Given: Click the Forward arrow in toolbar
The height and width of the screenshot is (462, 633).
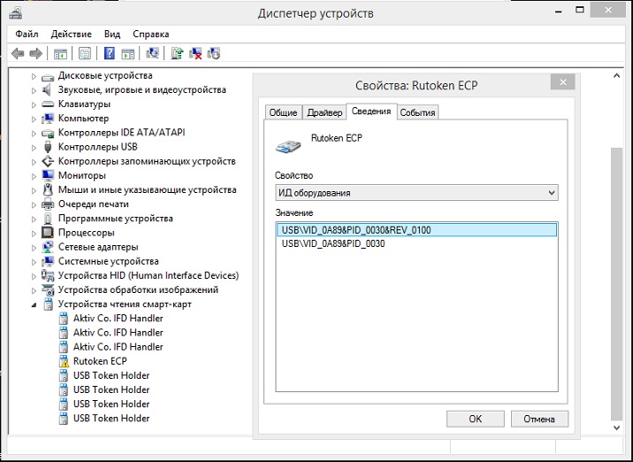Looking at the screenshot, I should pos(36,53).
